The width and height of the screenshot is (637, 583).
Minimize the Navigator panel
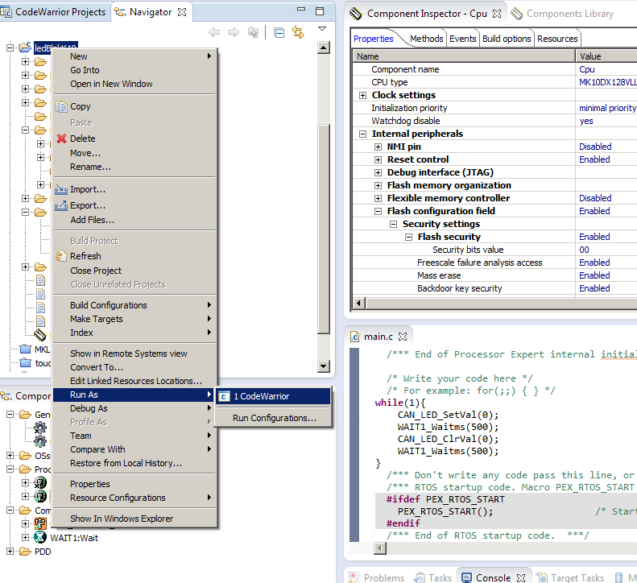[x=301, y=9]
